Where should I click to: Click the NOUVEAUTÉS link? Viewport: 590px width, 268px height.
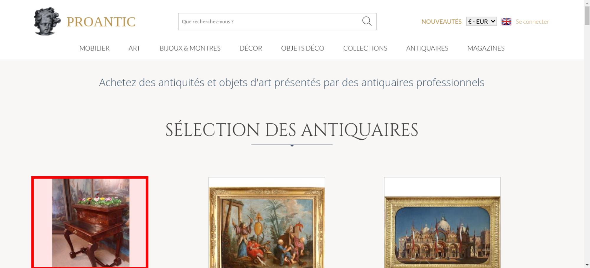[x=441, y=22]
